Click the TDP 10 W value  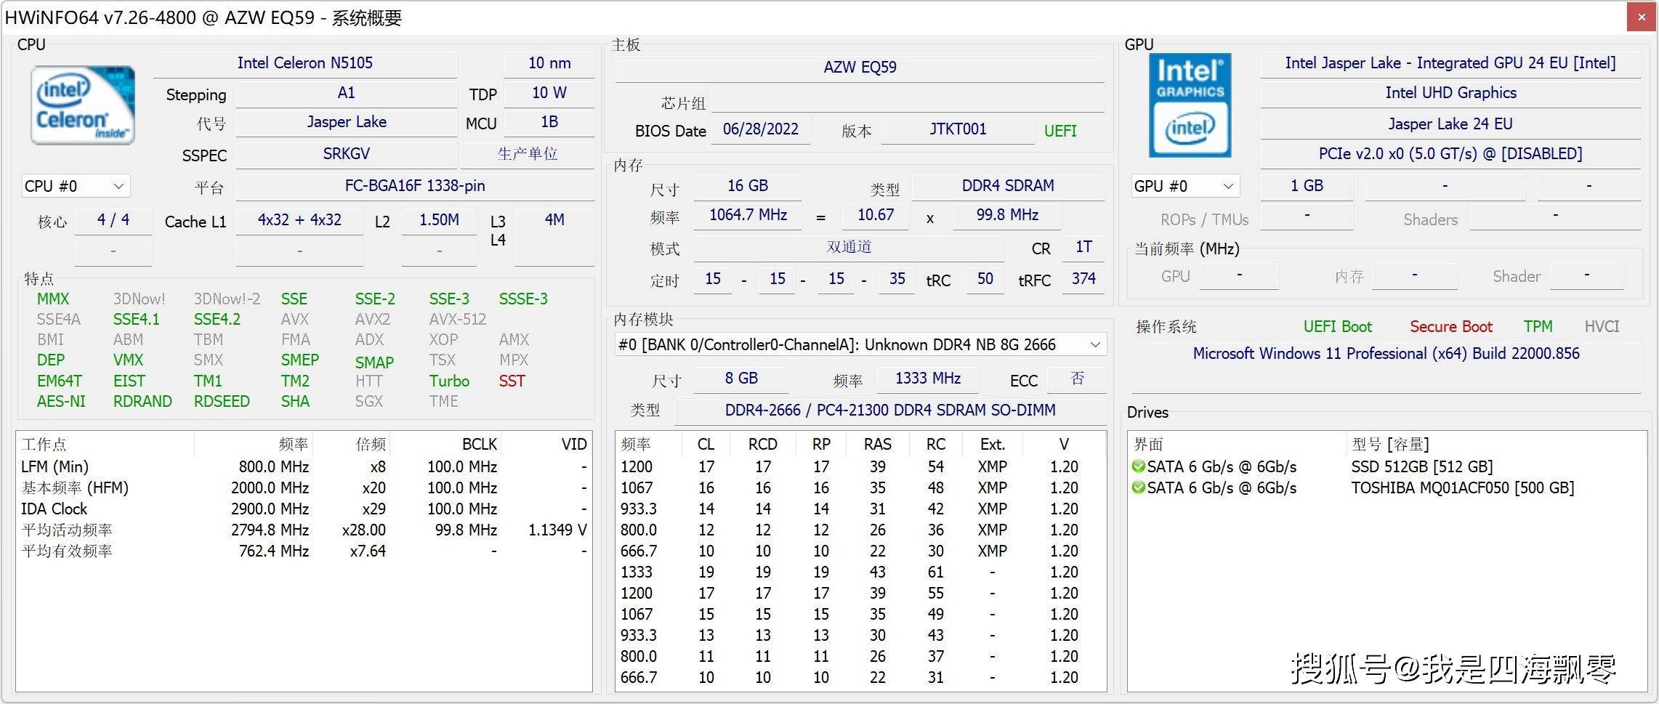tap(549, 93)
